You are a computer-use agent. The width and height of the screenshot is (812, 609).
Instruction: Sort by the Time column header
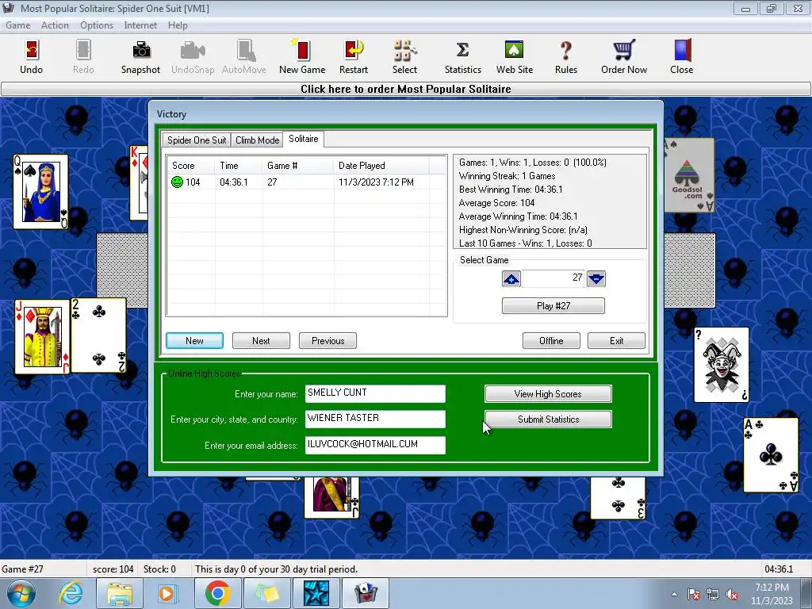pos(238,166)
